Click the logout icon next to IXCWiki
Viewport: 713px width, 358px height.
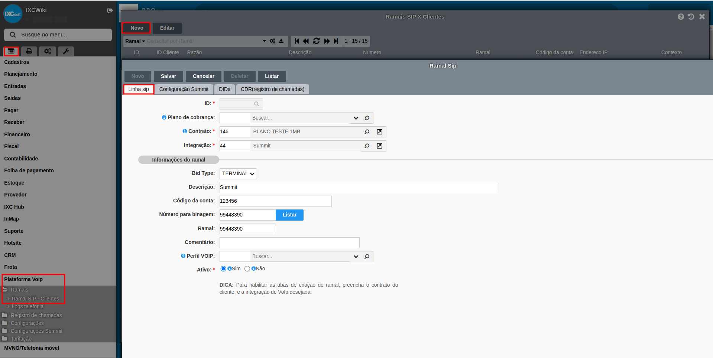click(x=110, y=10)
